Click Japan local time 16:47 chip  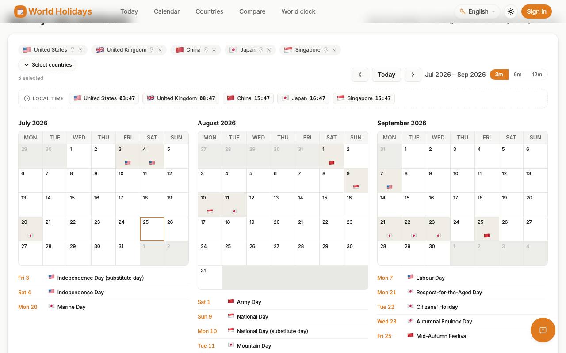pyautogui.click(x=303, y=98)
